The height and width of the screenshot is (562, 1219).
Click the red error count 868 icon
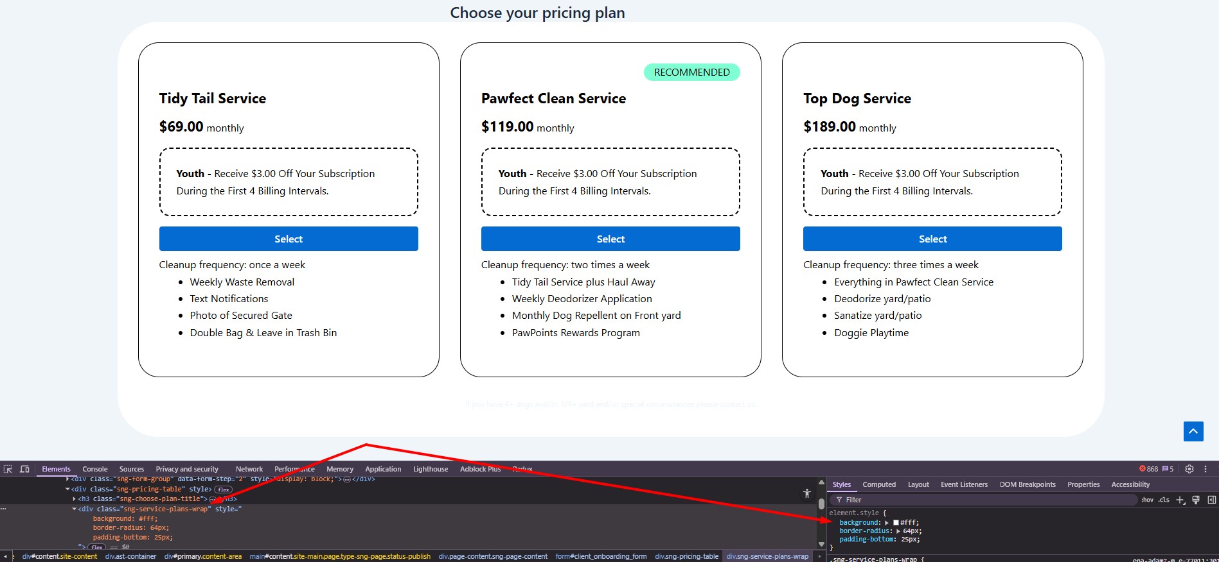(x=1148, y=469)
